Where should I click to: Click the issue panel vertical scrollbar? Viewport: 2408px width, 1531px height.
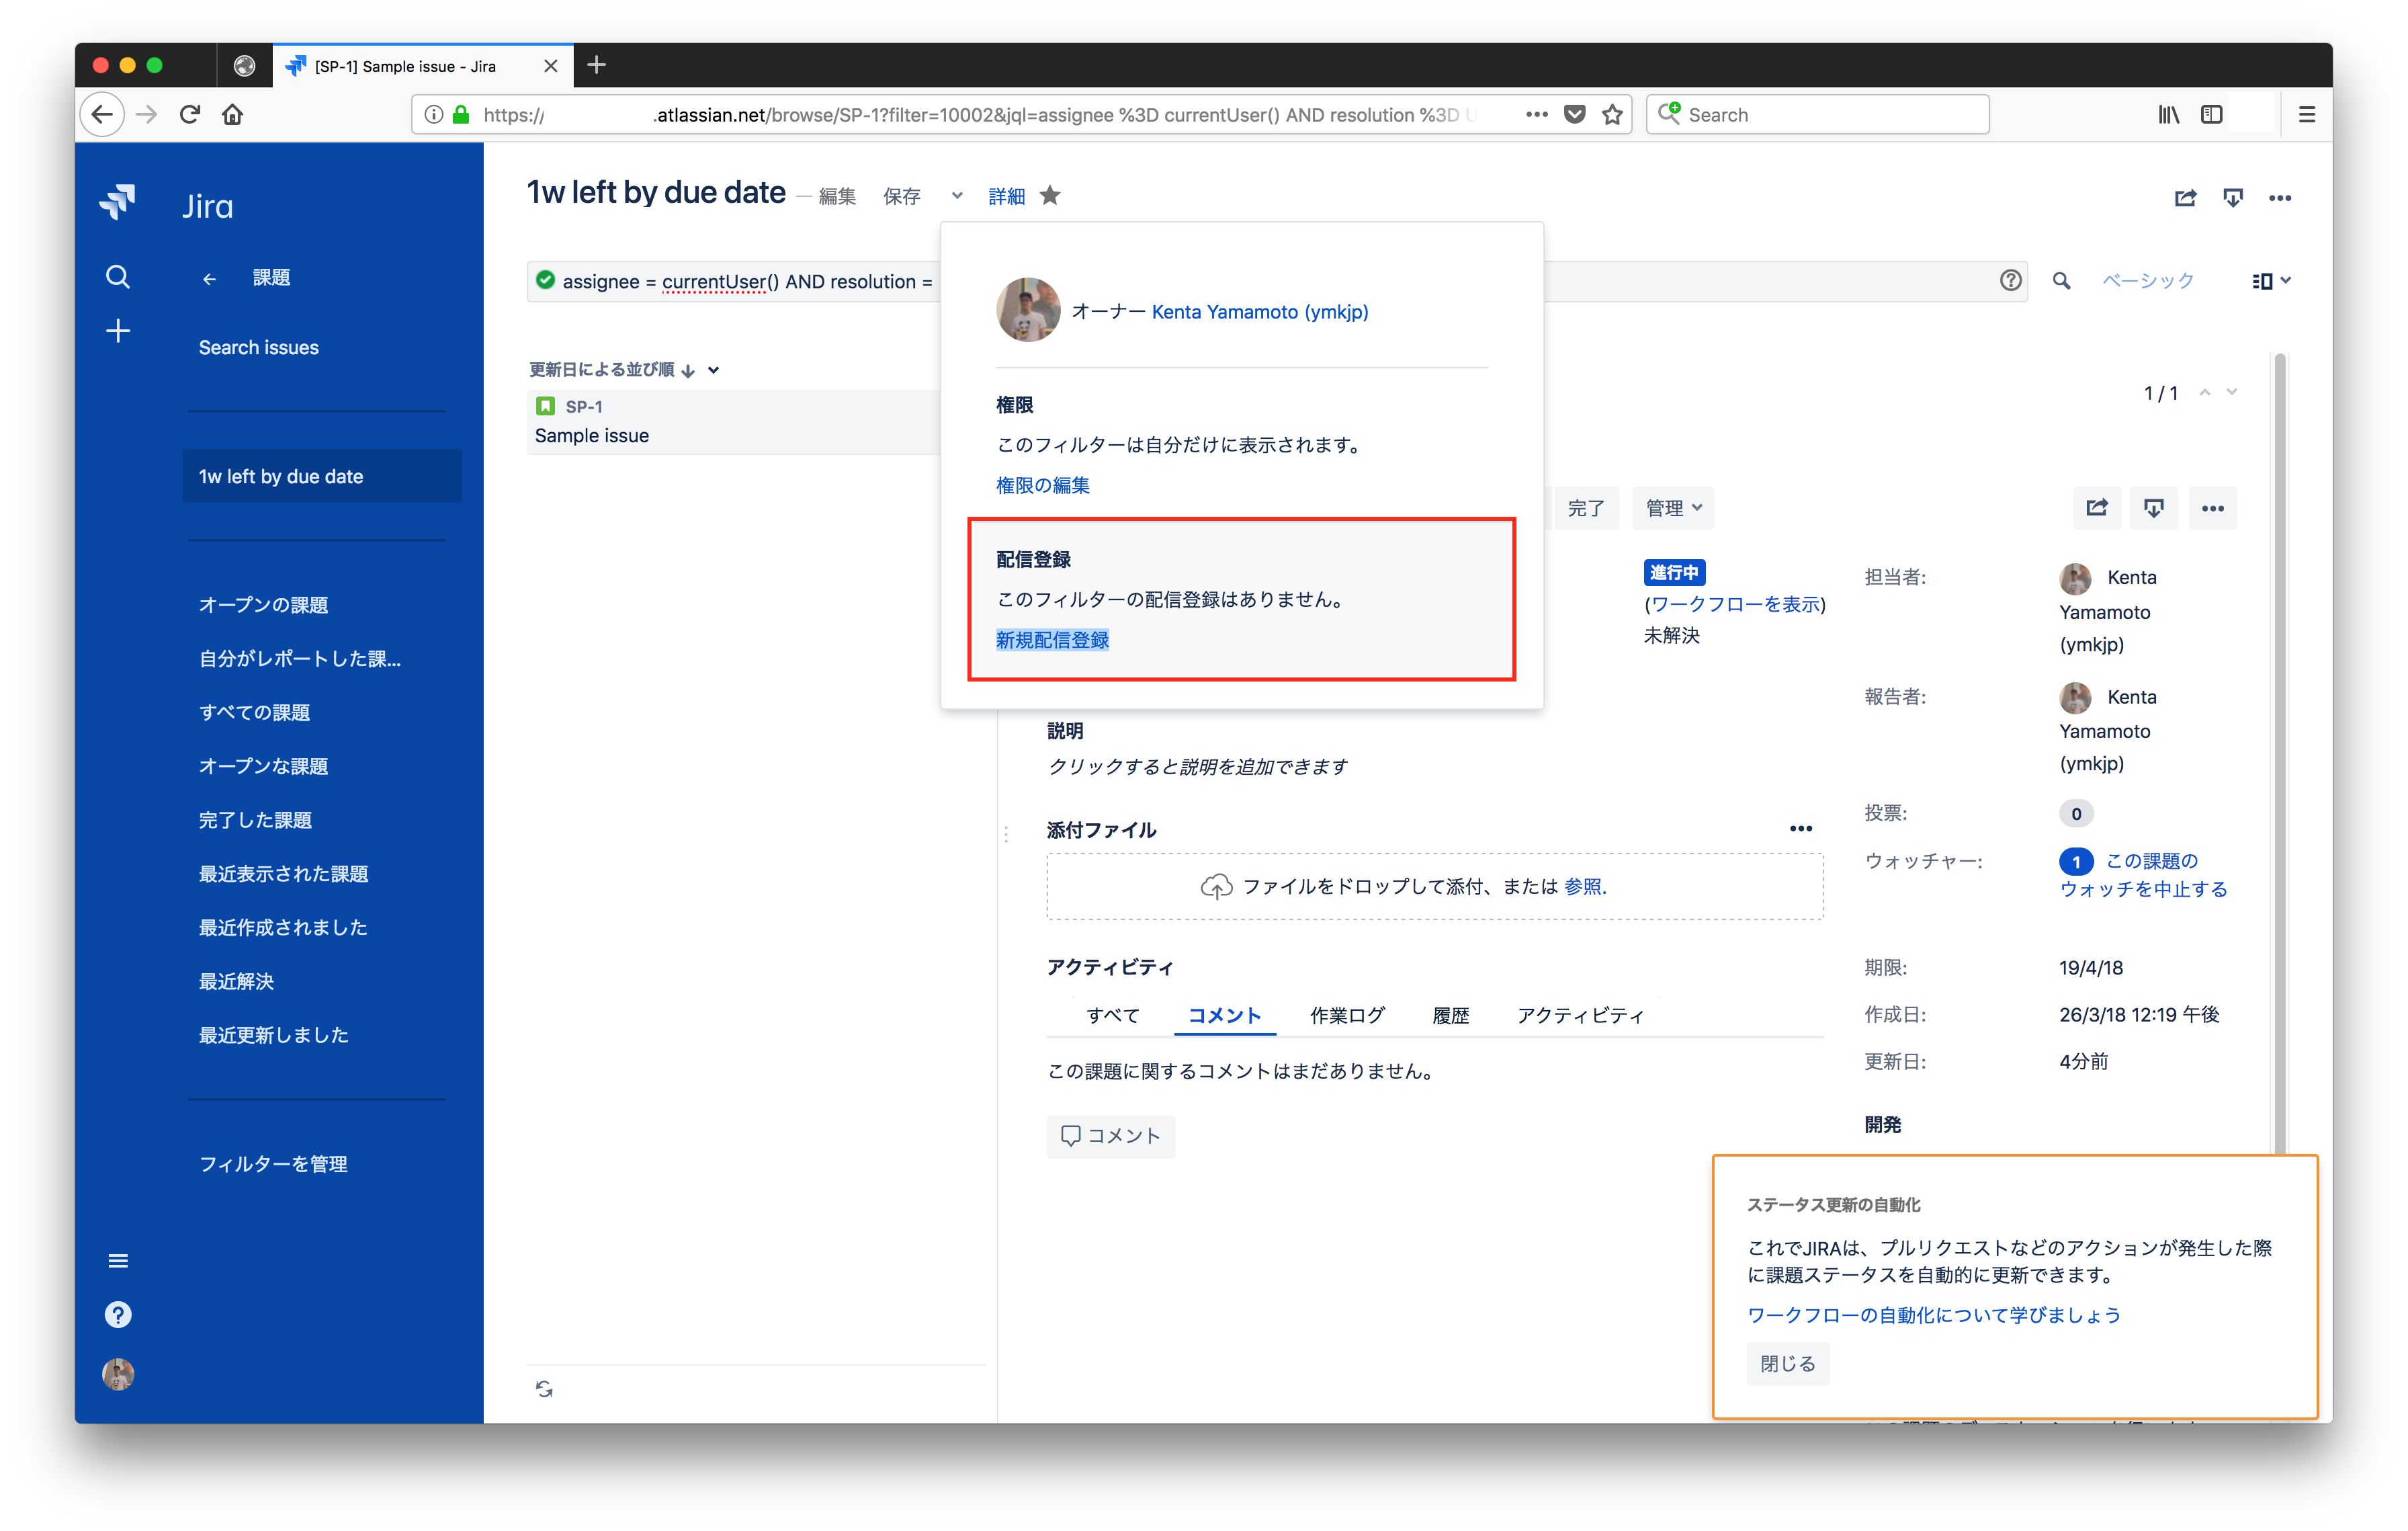pos(2279,750)
